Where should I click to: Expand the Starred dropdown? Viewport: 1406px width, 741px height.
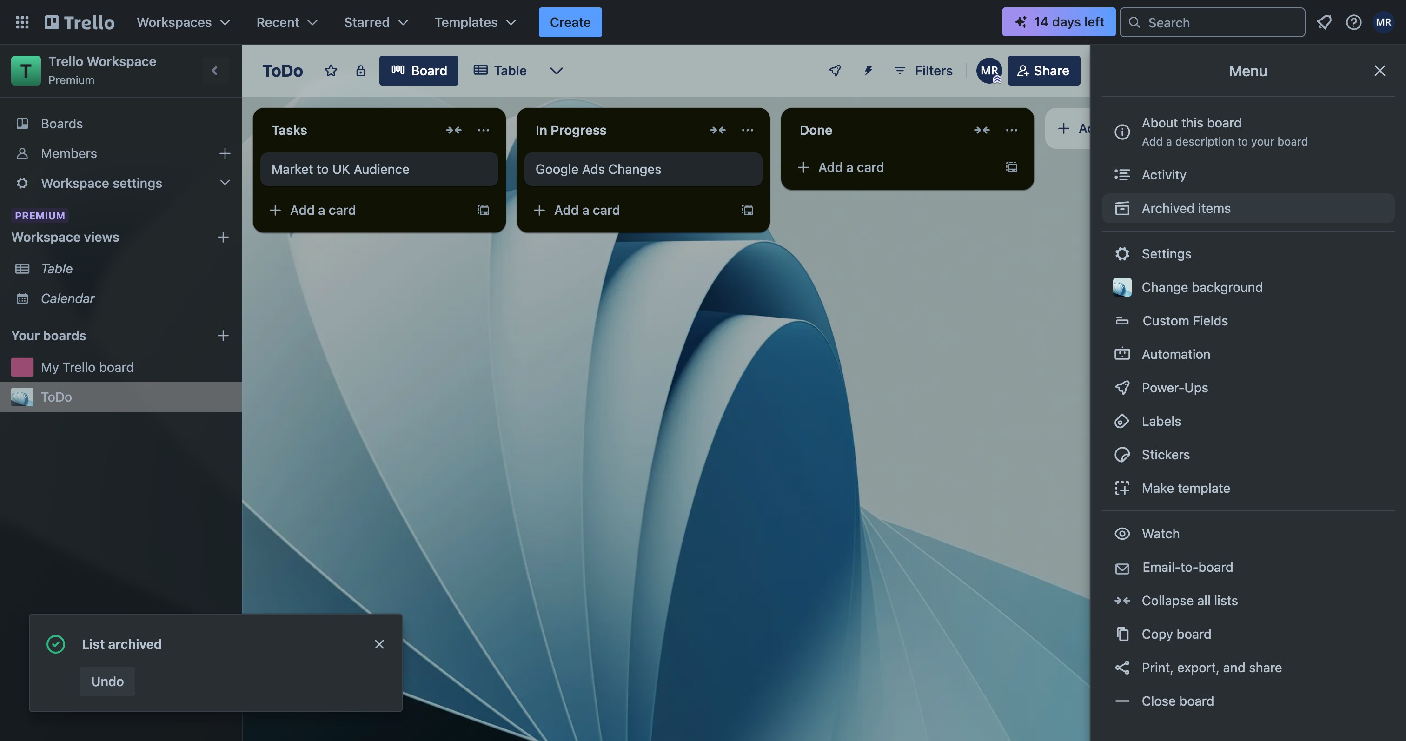[x=376, y=22]
